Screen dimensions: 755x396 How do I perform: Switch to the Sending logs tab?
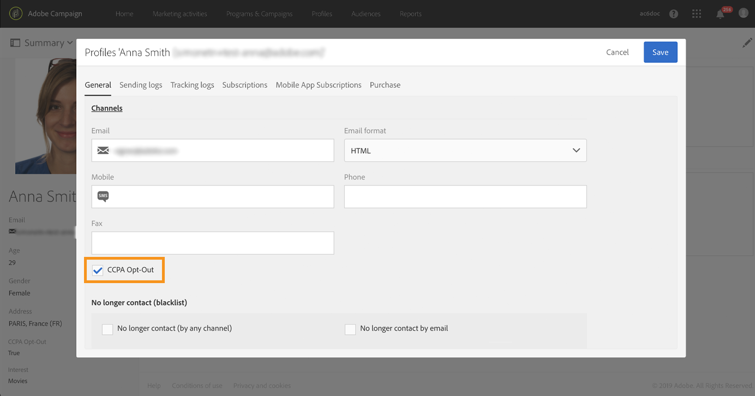tap(141, 85)
